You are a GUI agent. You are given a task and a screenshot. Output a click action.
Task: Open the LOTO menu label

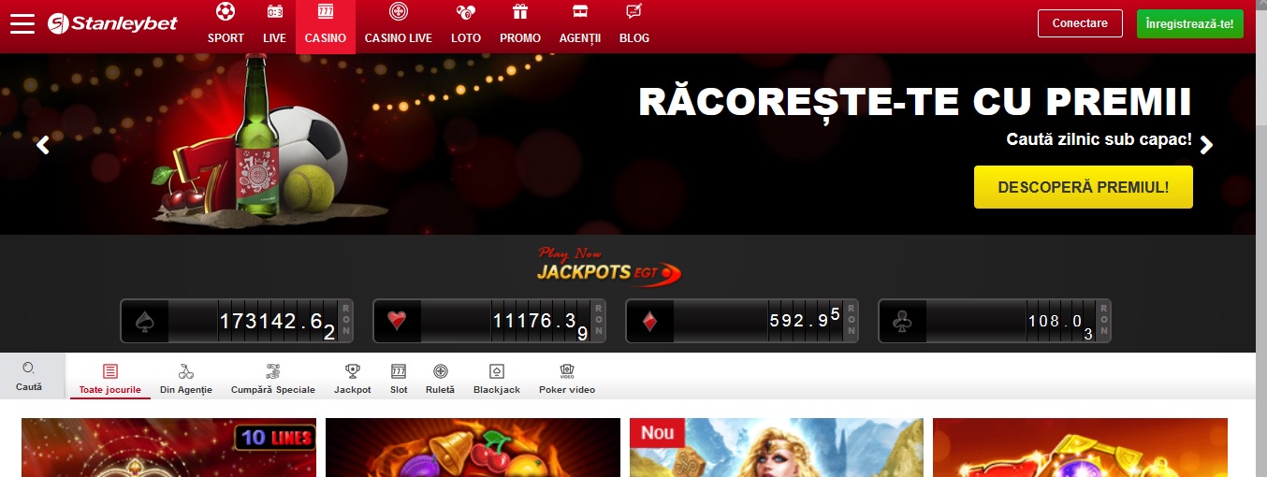(x=466, y=38)
